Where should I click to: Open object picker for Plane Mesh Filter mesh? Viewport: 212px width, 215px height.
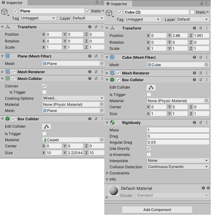102,63
